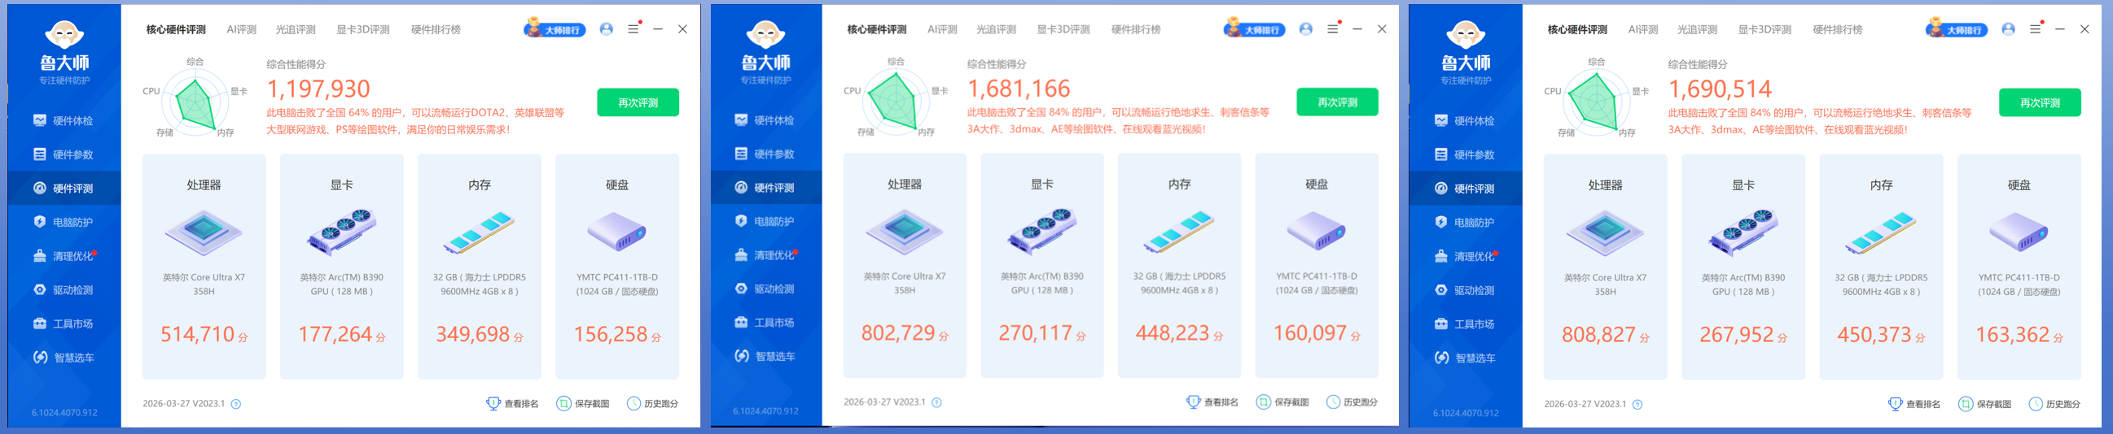The width and height of the screenshot is (2113, 434).
Task: Click memory card scoring 450,373
Action: 1881,266
